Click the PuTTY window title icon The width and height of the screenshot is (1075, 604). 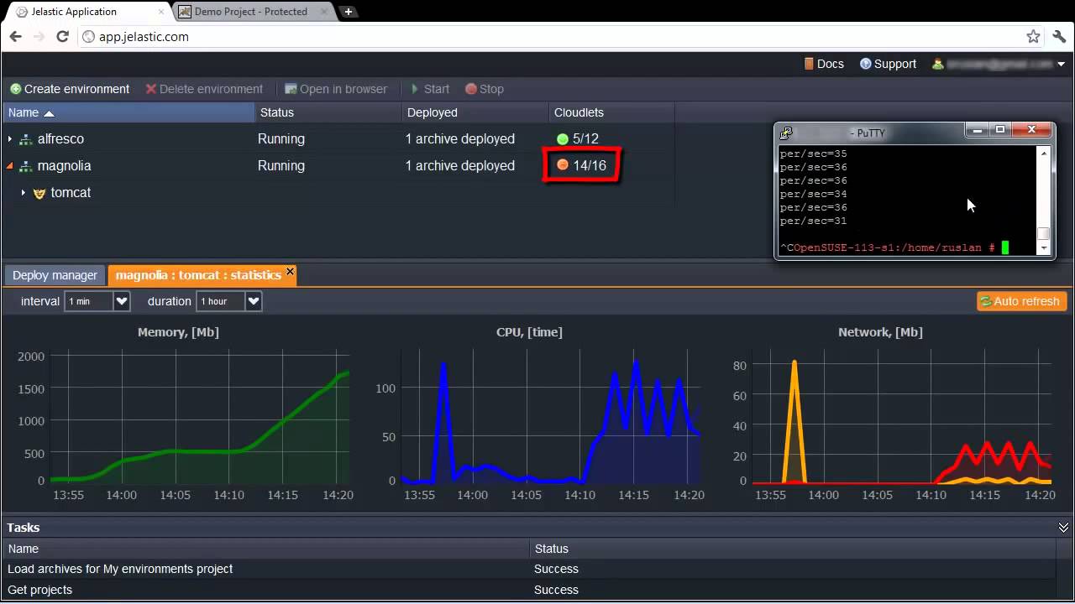tap(786, 133)
